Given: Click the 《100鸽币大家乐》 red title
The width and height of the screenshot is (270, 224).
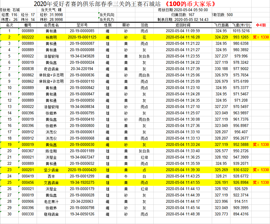Looking at the screenshot, I should pos(190,4).
